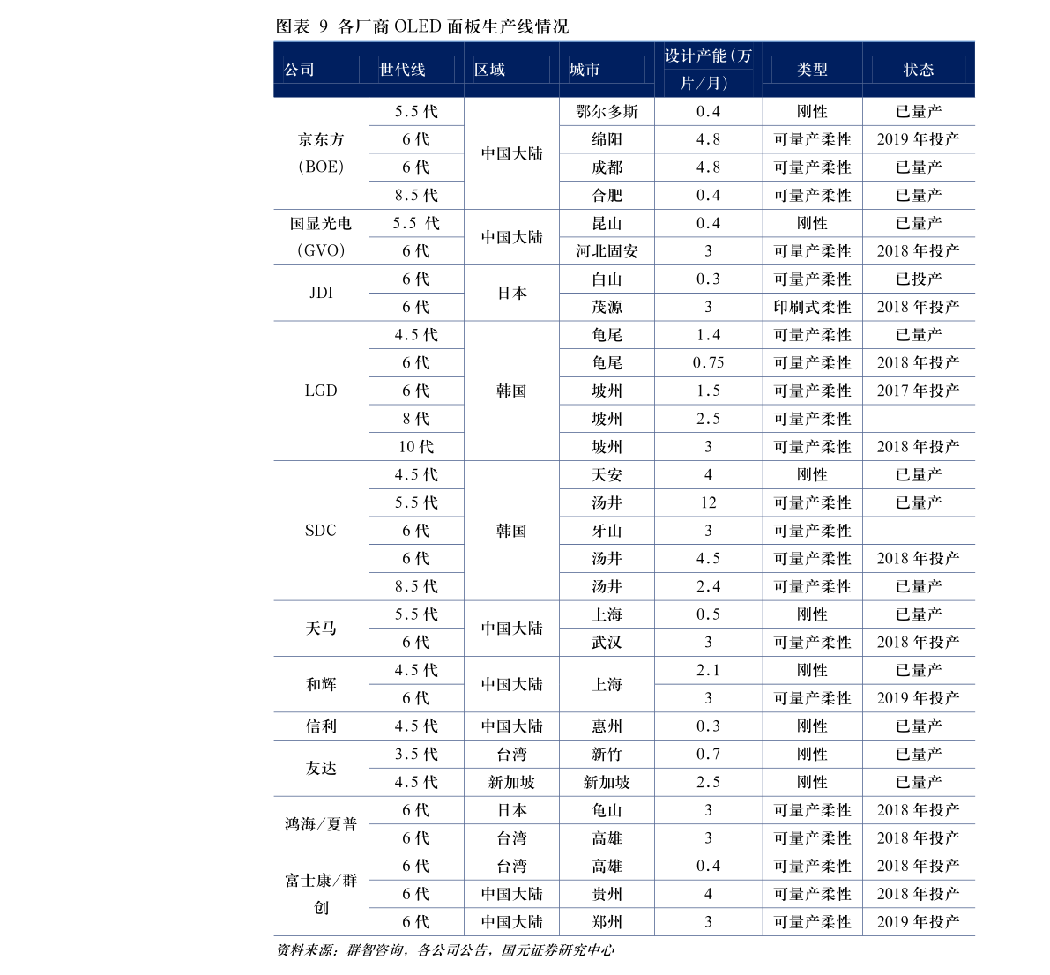
Task: Click the LGD company cell
Action: (321, 391)
